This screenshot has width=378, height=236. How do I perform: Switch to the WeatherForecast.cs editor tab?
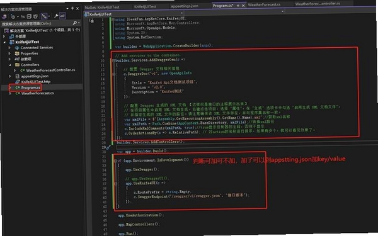coord(264,5)
